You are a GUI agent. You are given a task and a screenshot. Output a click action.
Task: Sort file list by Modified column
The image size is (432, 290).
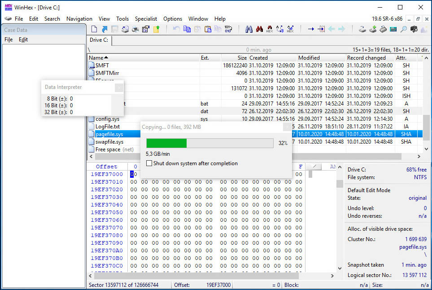click(321, 58)
